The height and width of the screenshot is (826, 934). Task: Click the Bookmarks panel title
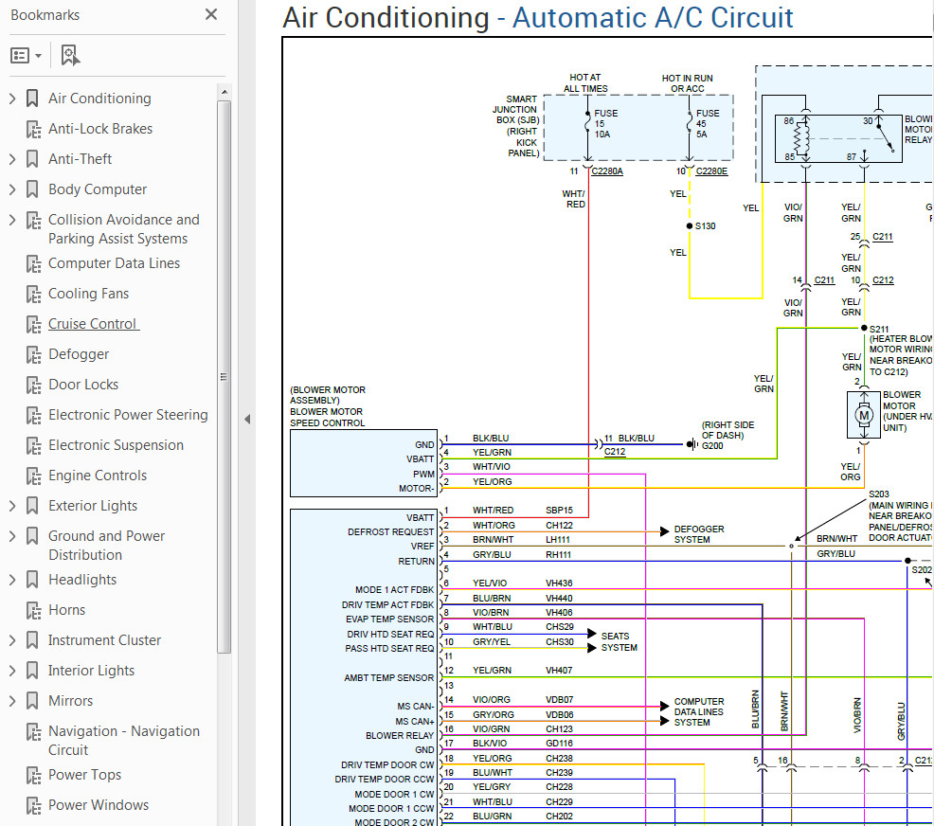coord(45,15)
